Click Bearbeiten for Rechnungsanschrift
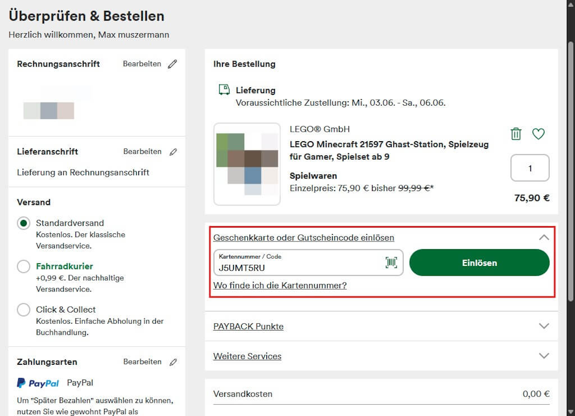The image size is (575, 416). (x=142, y=64)
